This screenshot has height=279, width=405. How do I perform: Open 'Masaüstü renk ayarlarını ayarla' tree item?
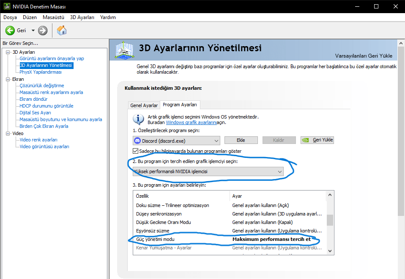[x=52, y=92]
